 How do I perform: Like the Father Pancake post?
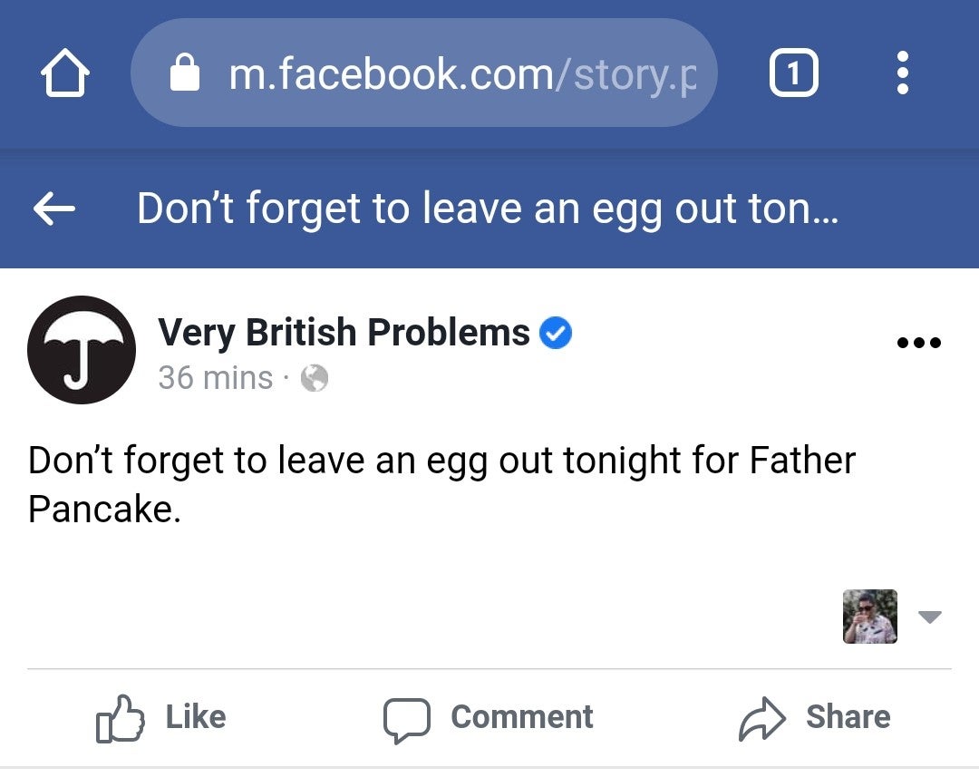(161, 718)
